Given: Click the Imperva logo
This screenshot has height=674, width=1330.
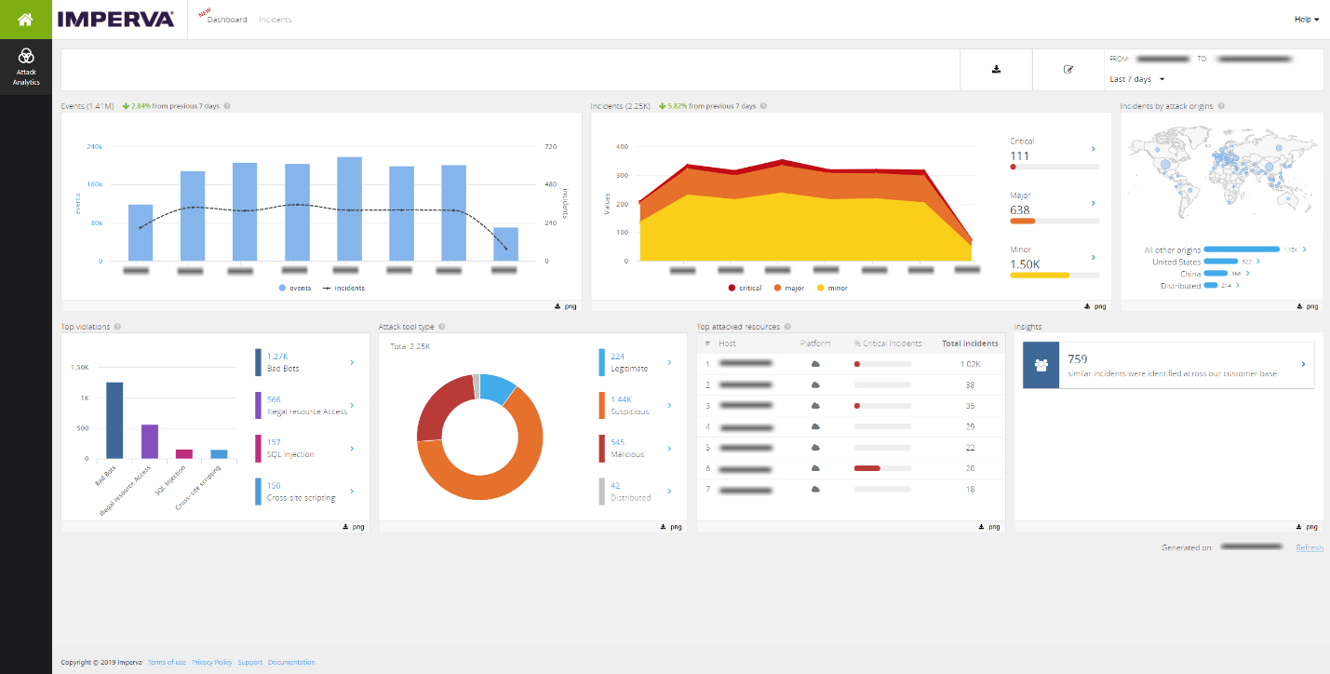Looking at the screenshot, I should tap(115, 18).
